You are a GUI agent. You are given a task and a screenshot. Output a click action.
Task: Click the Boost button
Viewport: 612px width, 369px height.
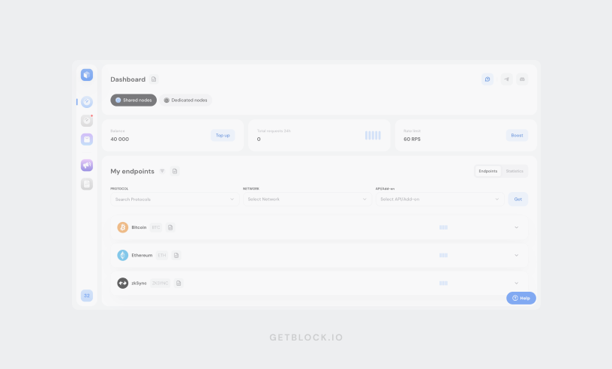click(517, 136)
